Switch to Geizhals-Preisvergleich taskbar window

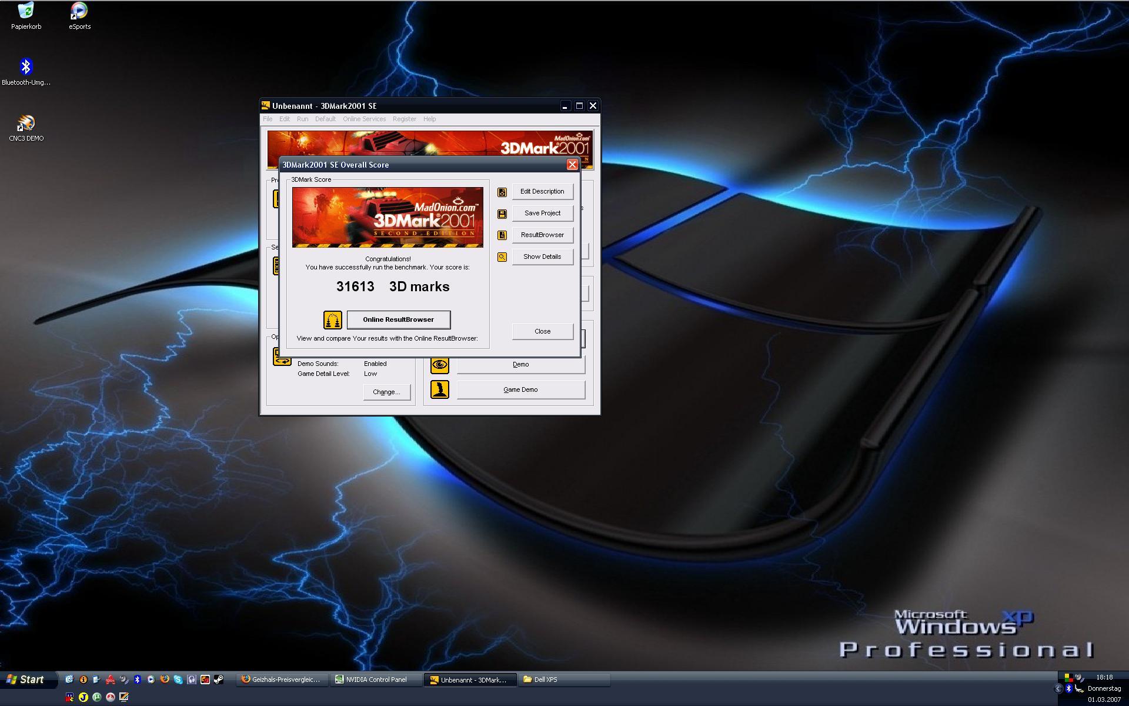282,680
